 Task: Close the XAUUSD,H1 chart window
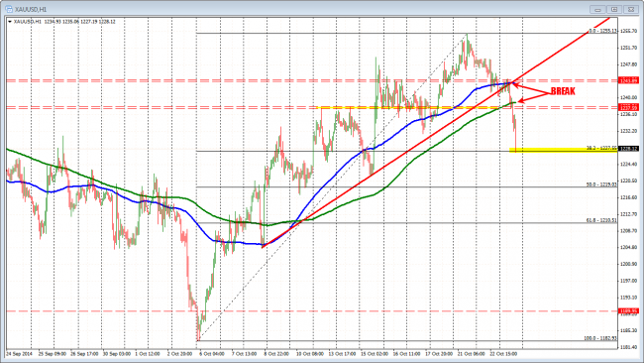point(630,9)
